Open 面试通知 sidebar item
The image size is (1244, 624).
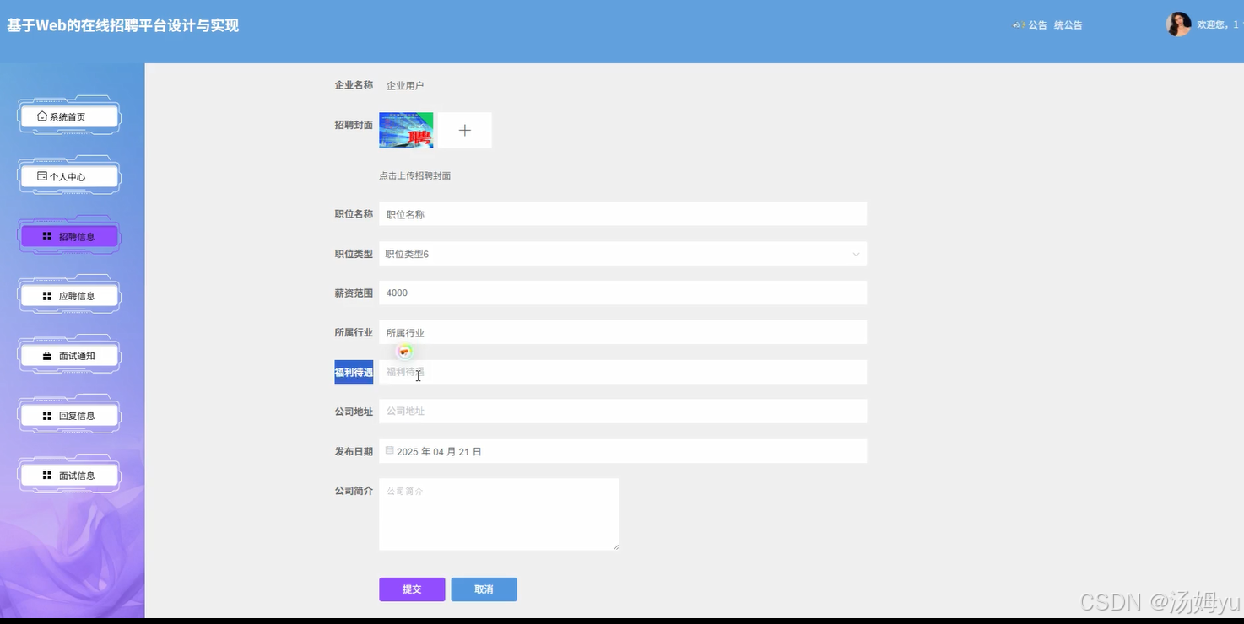point(69,356)
